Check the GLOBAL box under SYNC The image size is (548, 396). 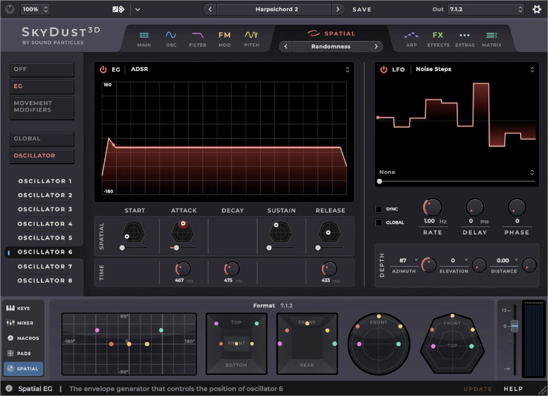tap(379, 221)
